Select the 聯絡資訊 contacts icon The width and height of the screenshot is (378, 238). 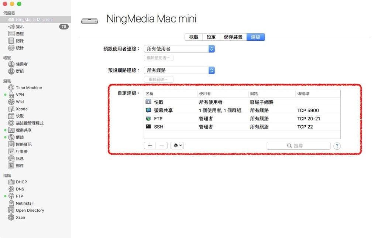click(11, 144)
